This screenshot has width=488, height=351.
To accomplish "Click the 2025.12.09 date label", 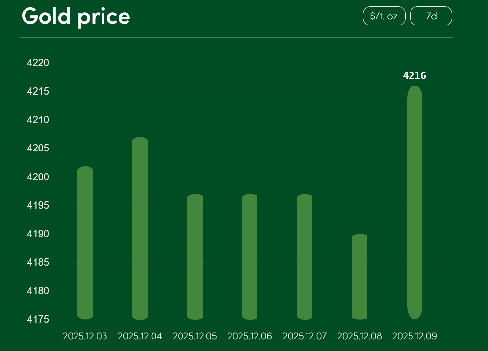I will pos(414,336).
